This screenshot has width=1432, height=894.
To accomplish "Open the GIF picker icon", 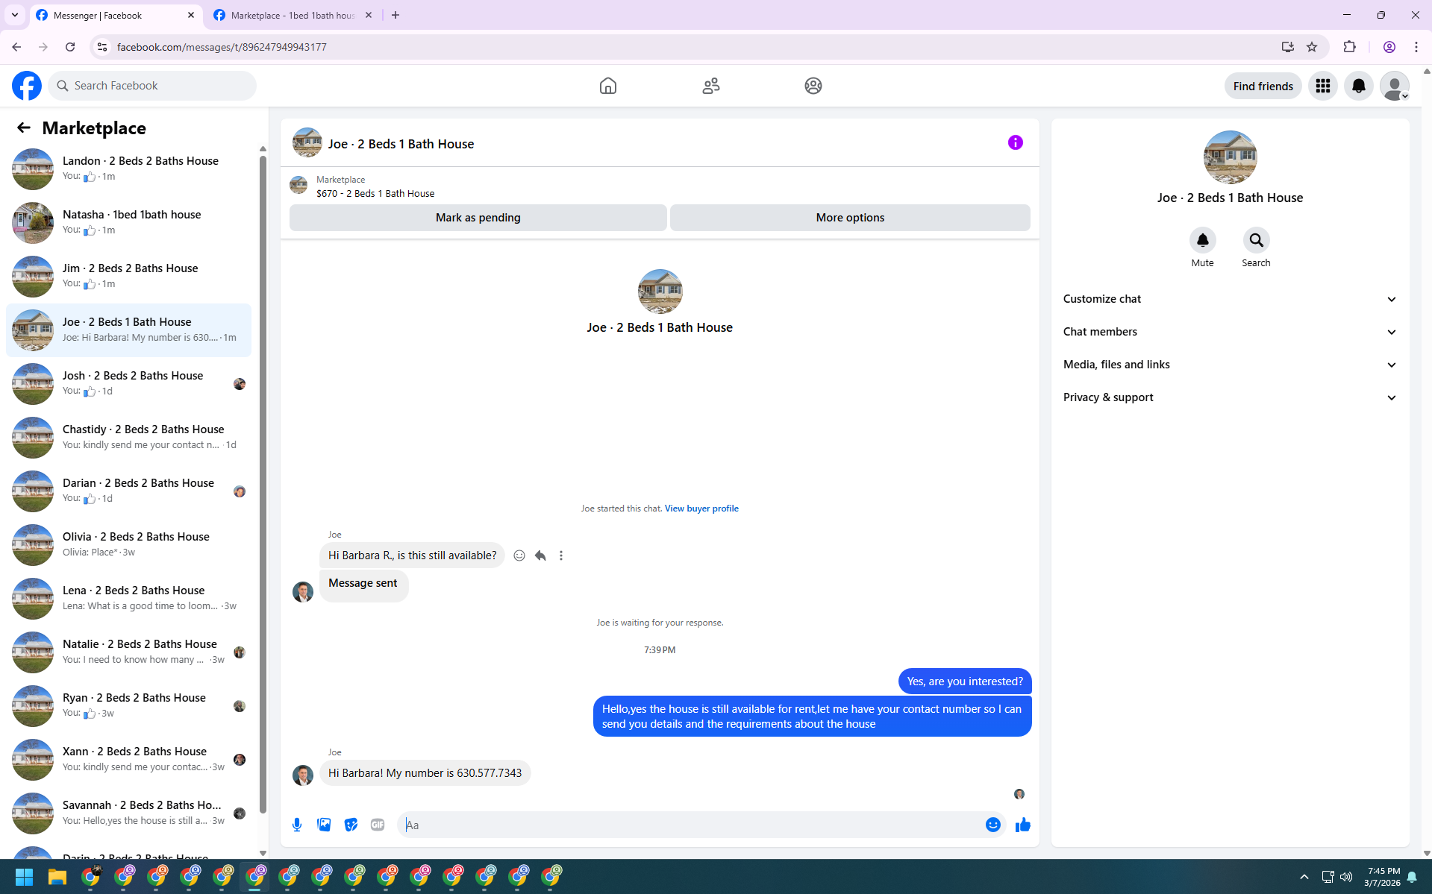I will [x=378, y=825].
